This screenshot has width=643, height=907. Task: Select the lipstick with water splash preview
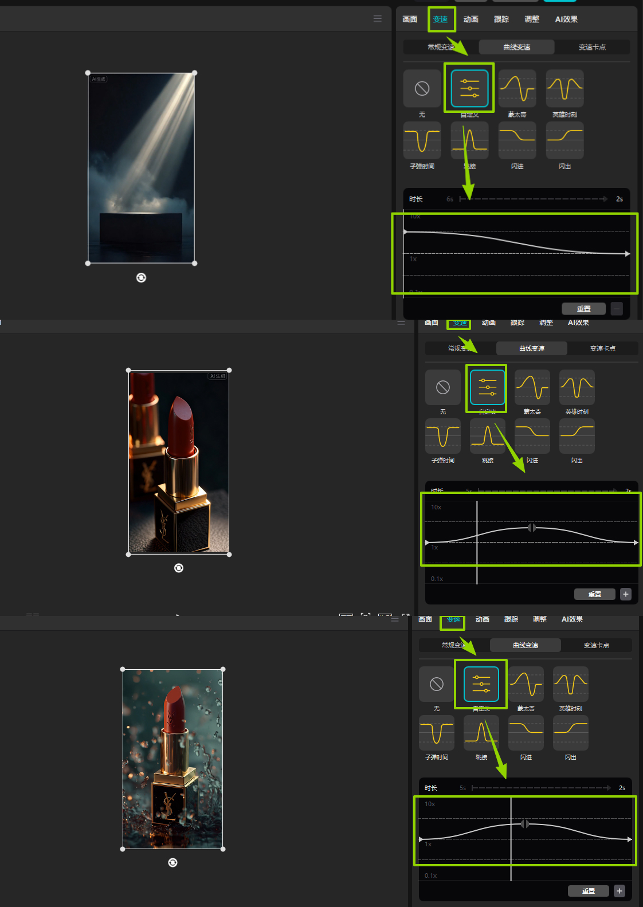pyautogui.click(x=172, y=759)
